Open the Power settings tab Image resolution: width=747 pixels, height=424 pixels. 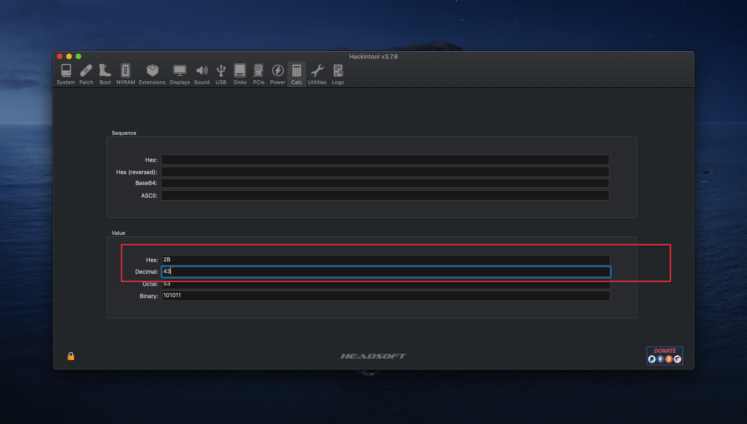[x=277, y=74]
